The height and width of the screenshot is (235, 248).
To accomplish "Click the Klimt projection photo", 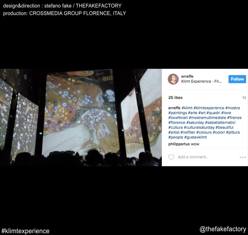I will click(x=81, y=117).
